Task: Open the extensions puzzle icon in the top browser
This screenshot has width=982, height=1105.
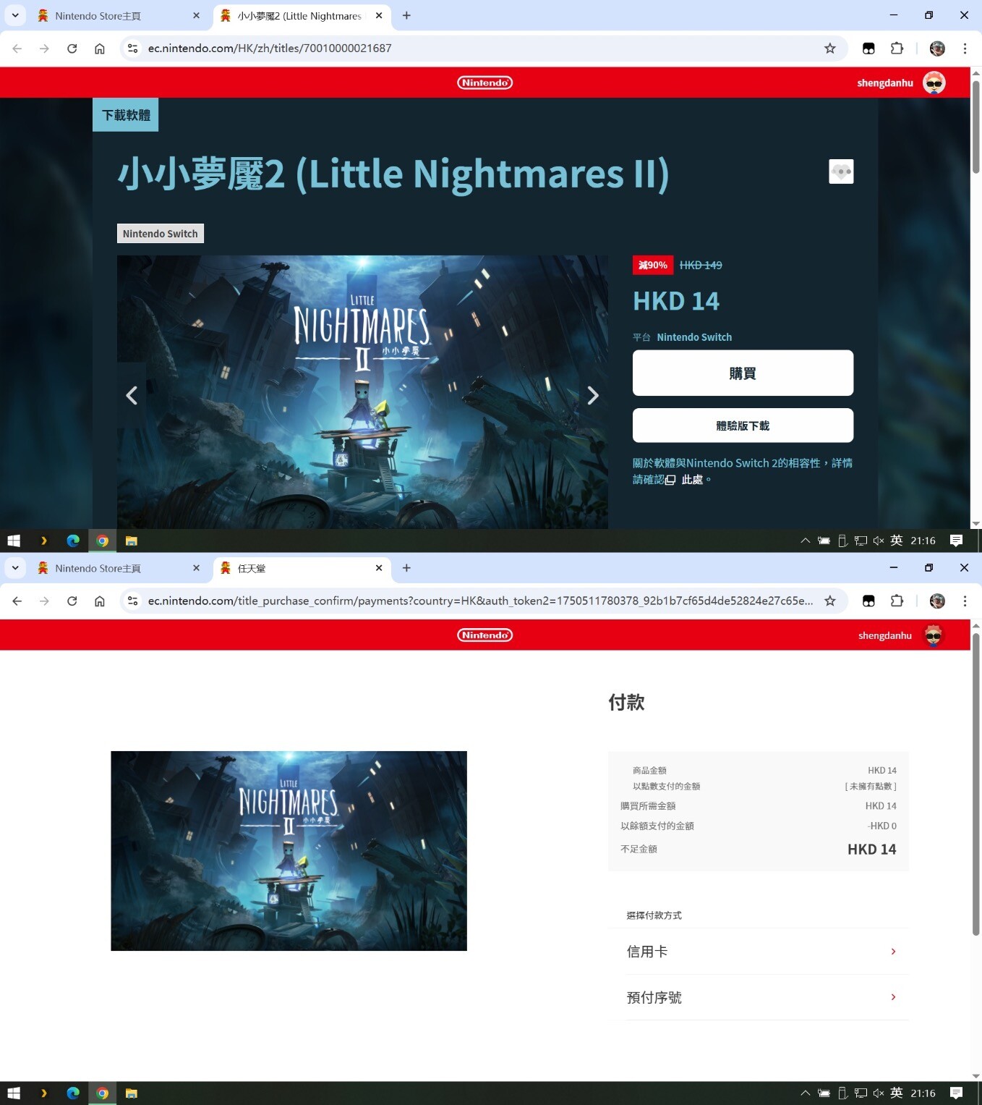Action: click(x=897, y=48)
